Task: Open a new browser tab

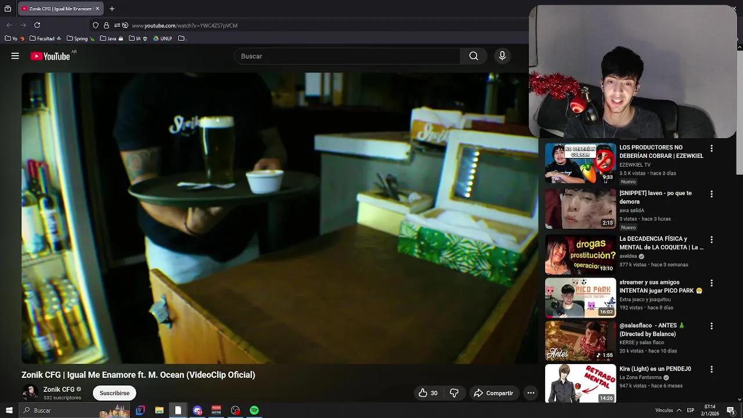Action: [112, 9]
